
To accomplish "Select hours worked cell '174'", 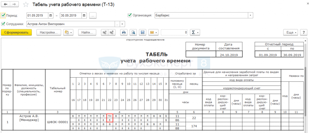I will click(x=194, y=126).
